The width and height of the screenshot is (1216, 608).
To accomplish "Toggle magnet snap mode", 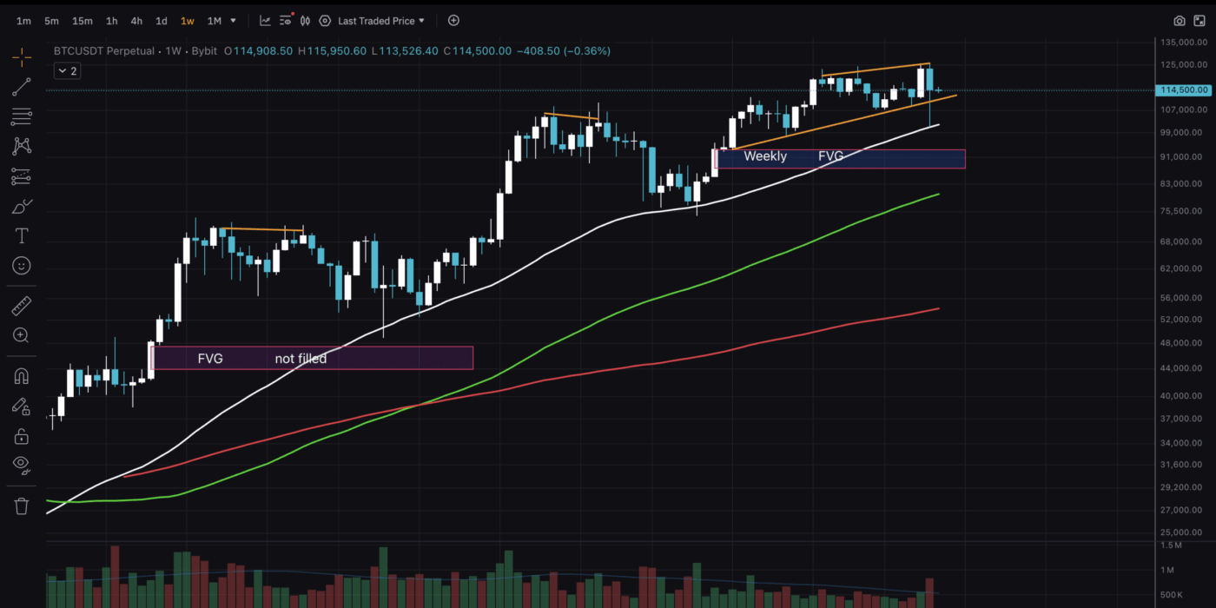I will tap(22, 376).
